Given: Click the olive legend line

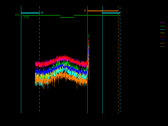Looking at the screenshot, I should [x=162, y=47].
